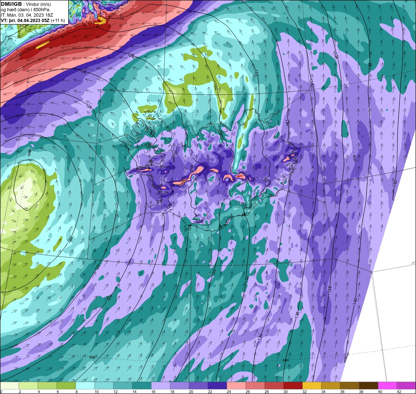Viewport: 416px width, 394px height.
Task: Click the DMI/IGB title in the header
Action: tap(11, 4)
